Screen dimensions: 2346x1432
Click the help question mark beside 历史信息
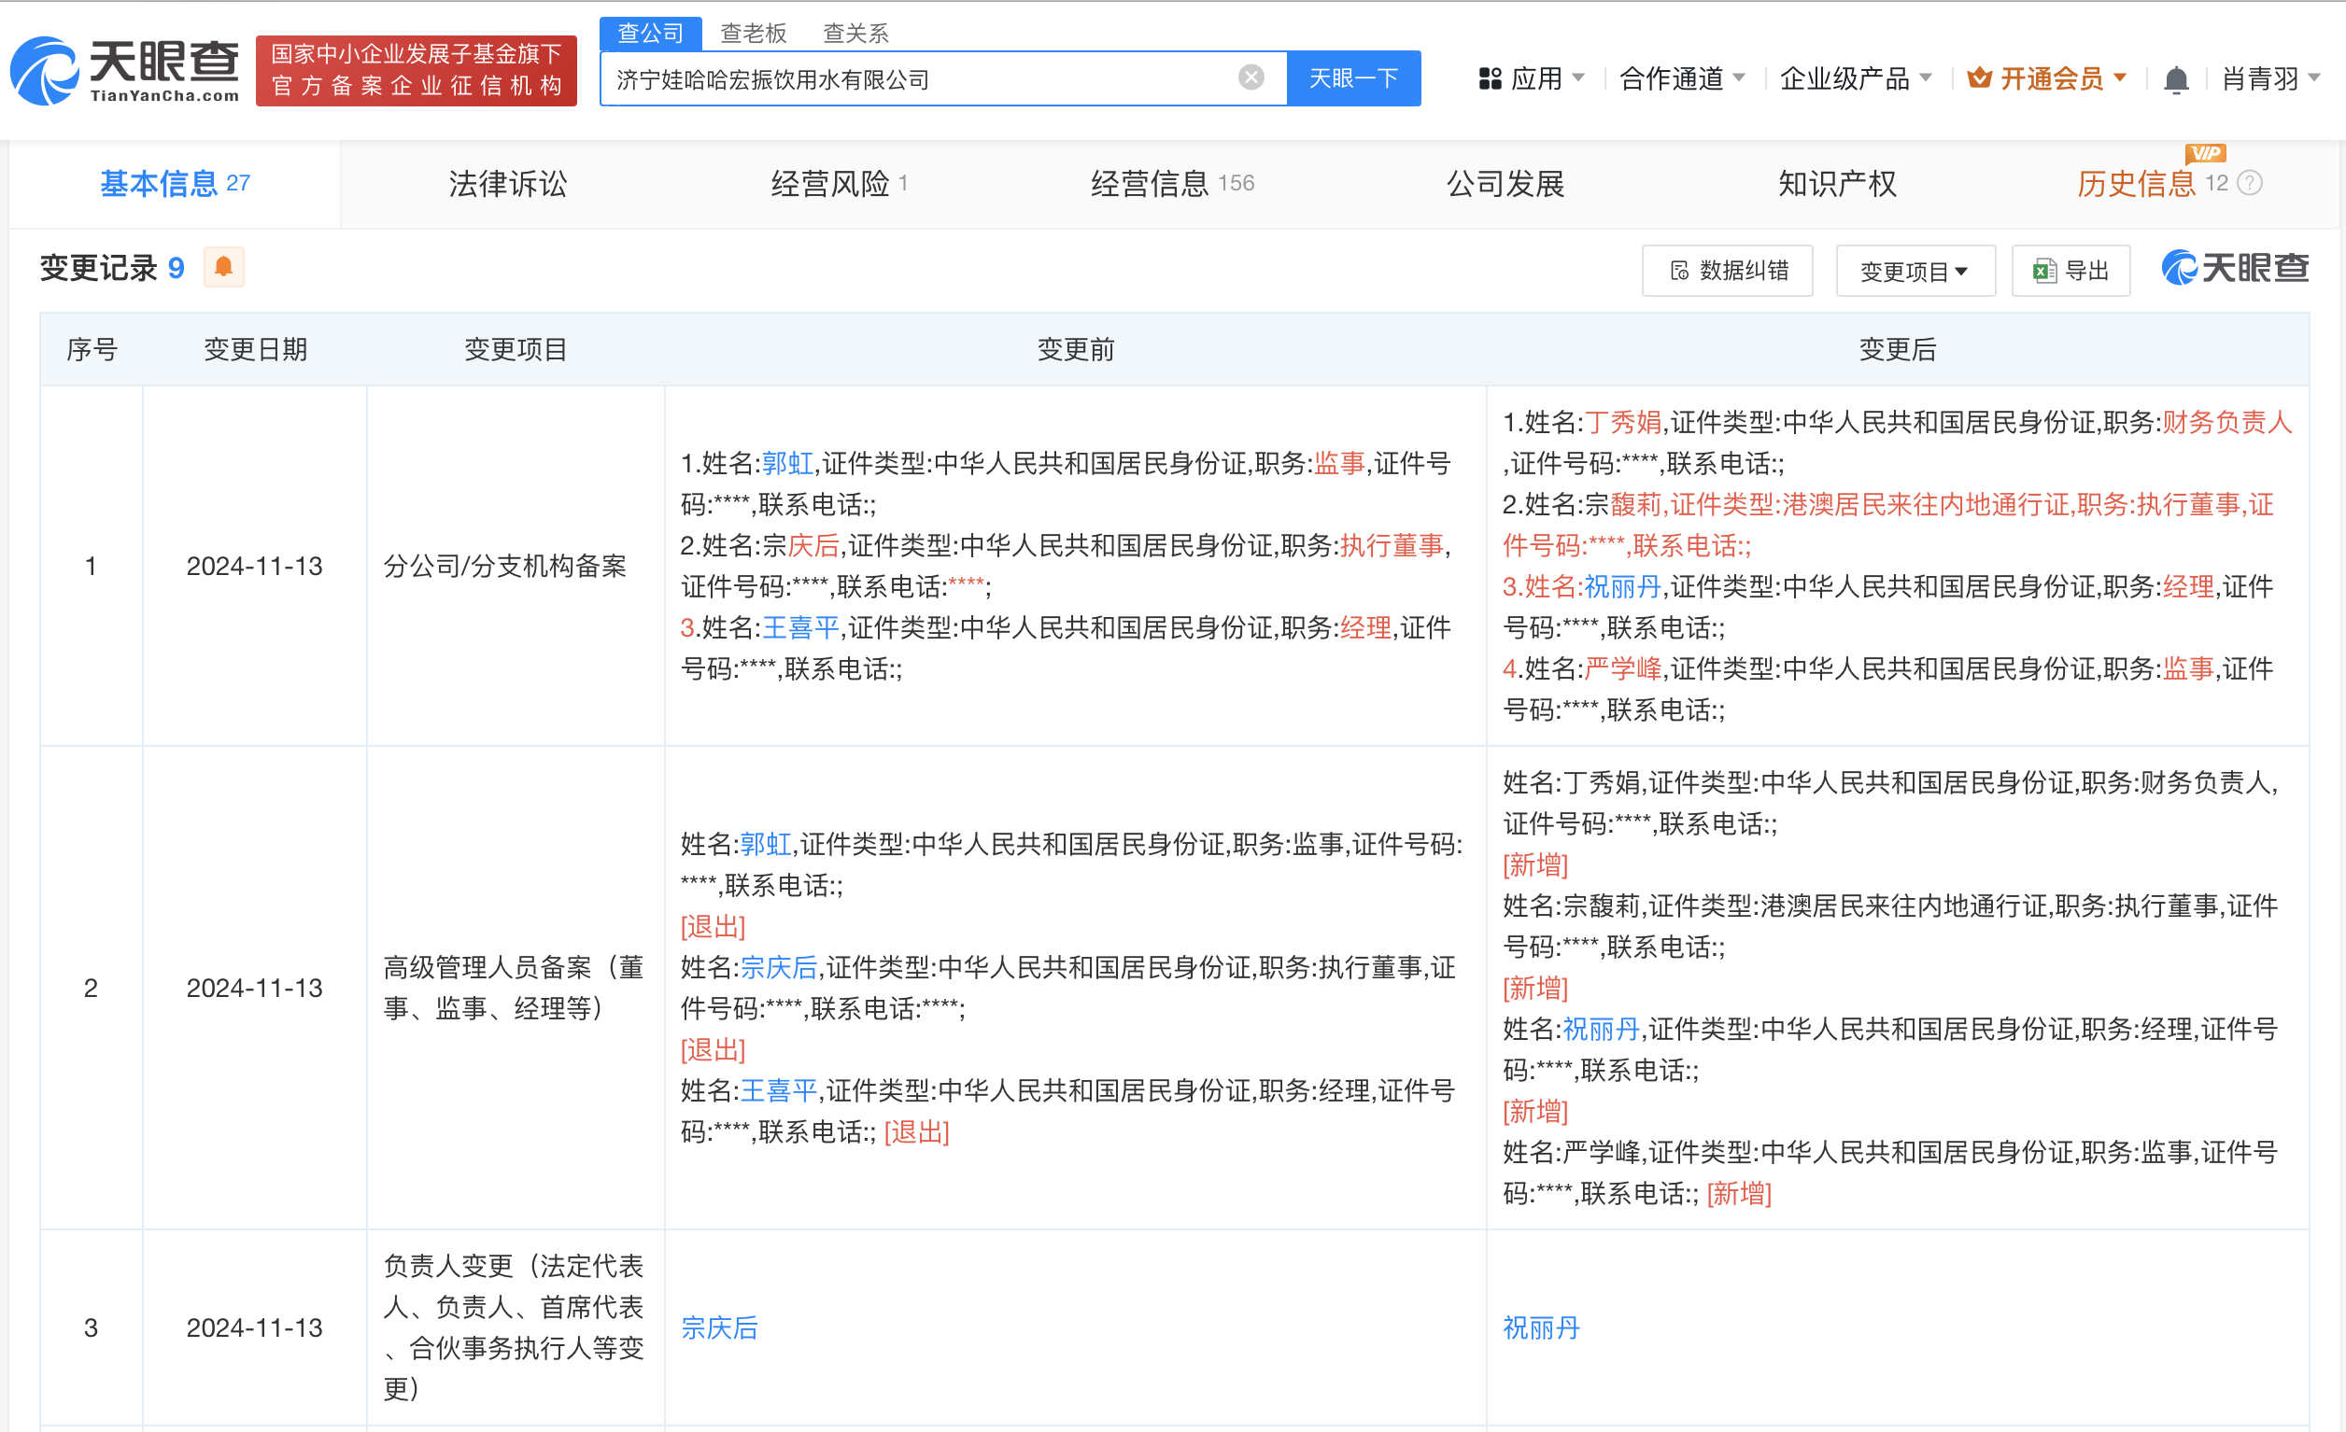pyautogui.click(x=2249, y=183)
